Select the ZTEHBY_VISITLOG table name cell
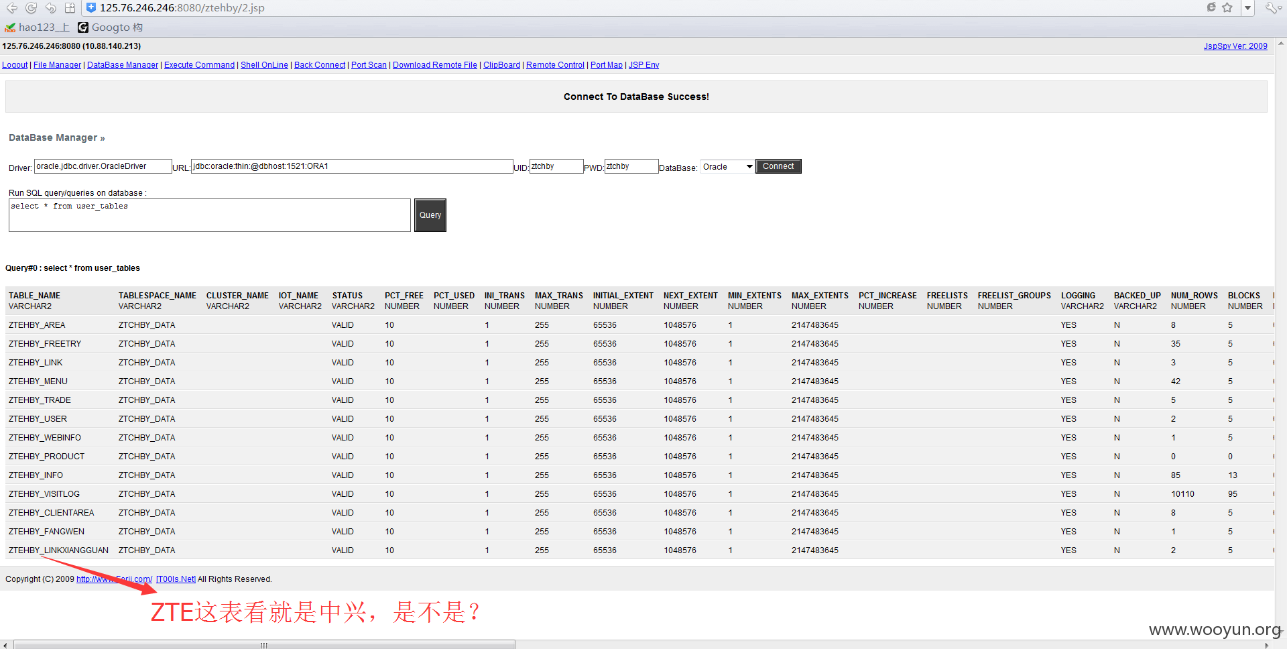Viewport: 1287px width, 649px height. click(x=44, y=494)
